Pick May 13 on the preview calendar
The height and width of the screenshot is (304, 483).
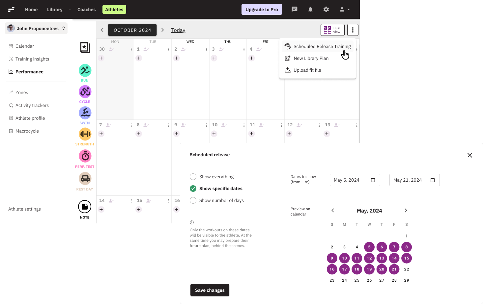382,258
